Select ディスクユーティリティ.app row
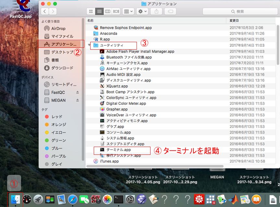 click(180, 80)
